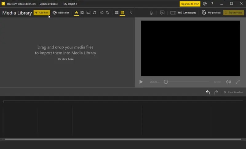Open settings gear icon
246x149 pixels.
(x=205, y=4)
